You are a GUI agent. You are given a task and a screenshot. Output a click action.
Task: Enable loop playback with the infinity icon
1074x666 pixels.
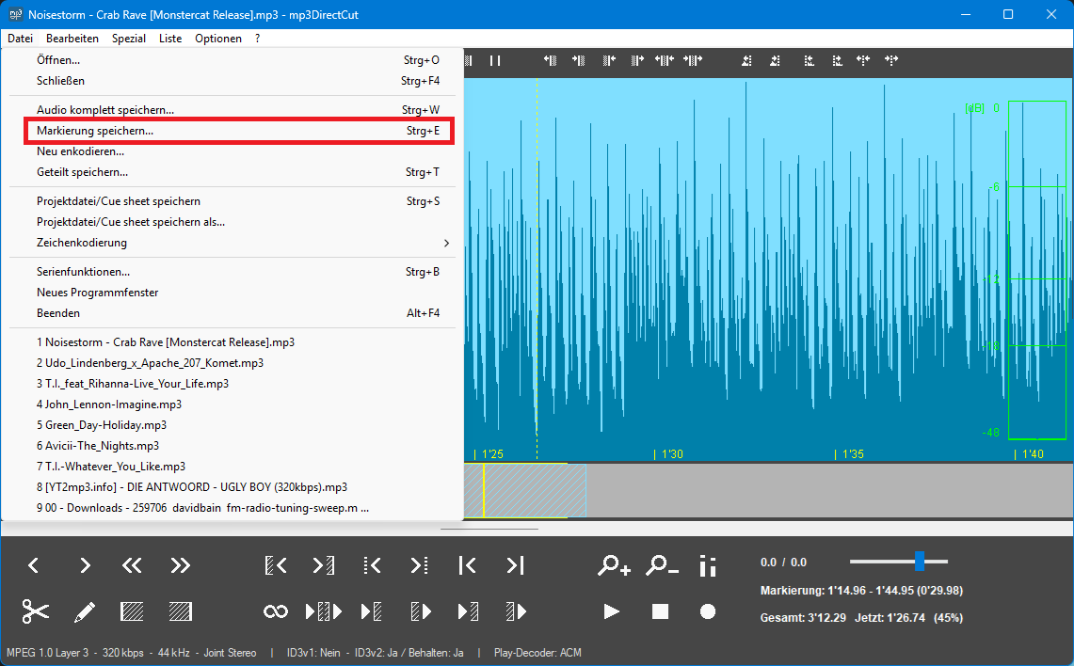click(275, 611)
